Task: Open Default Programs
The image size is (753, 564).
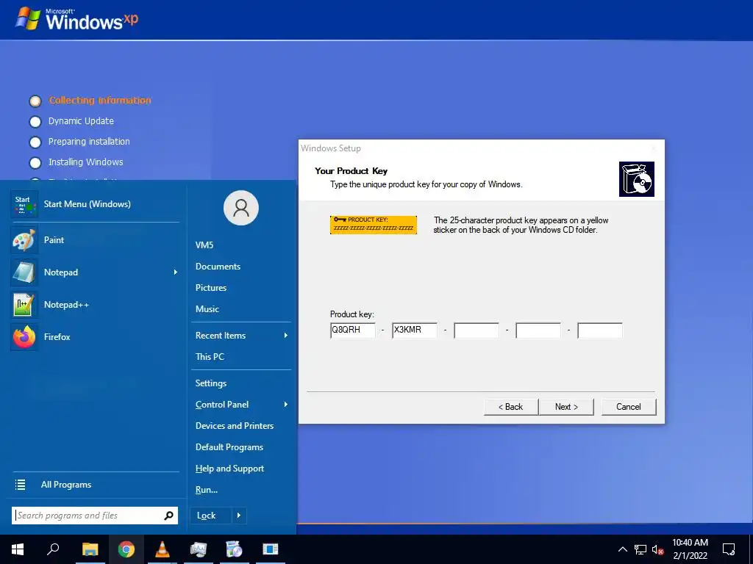Action: coord(229,447)
